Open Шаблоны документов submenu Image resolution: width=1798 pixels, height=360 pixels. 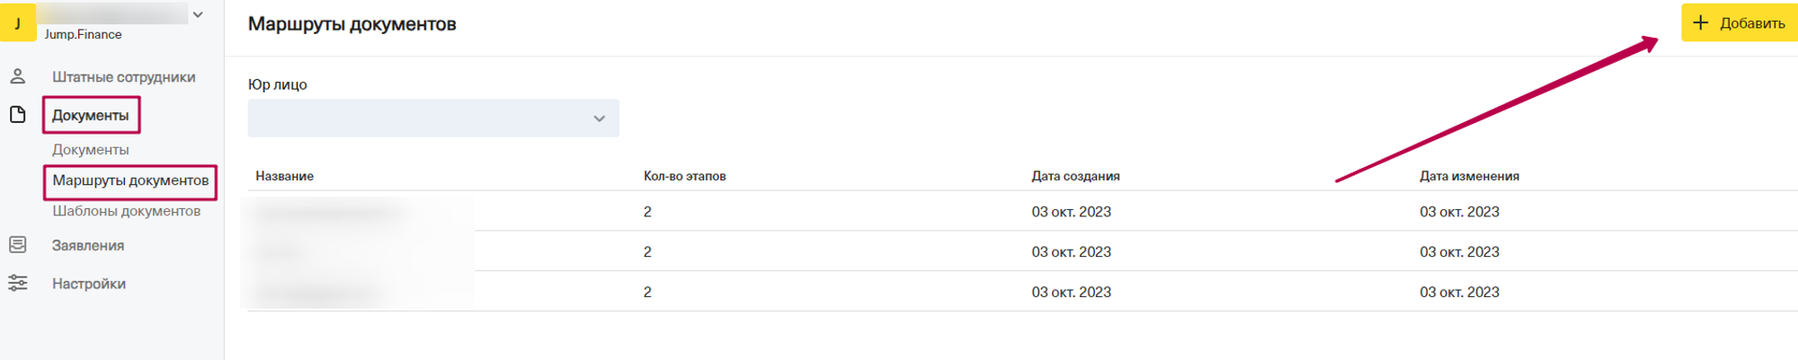click(126, 211)
